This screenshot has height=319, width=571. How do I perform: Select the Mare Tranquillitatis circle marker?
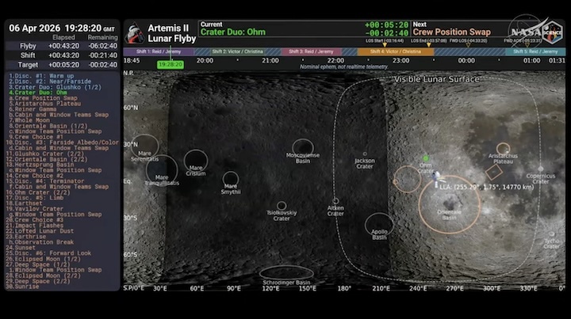pyautogui.click(x=162, y=169)
